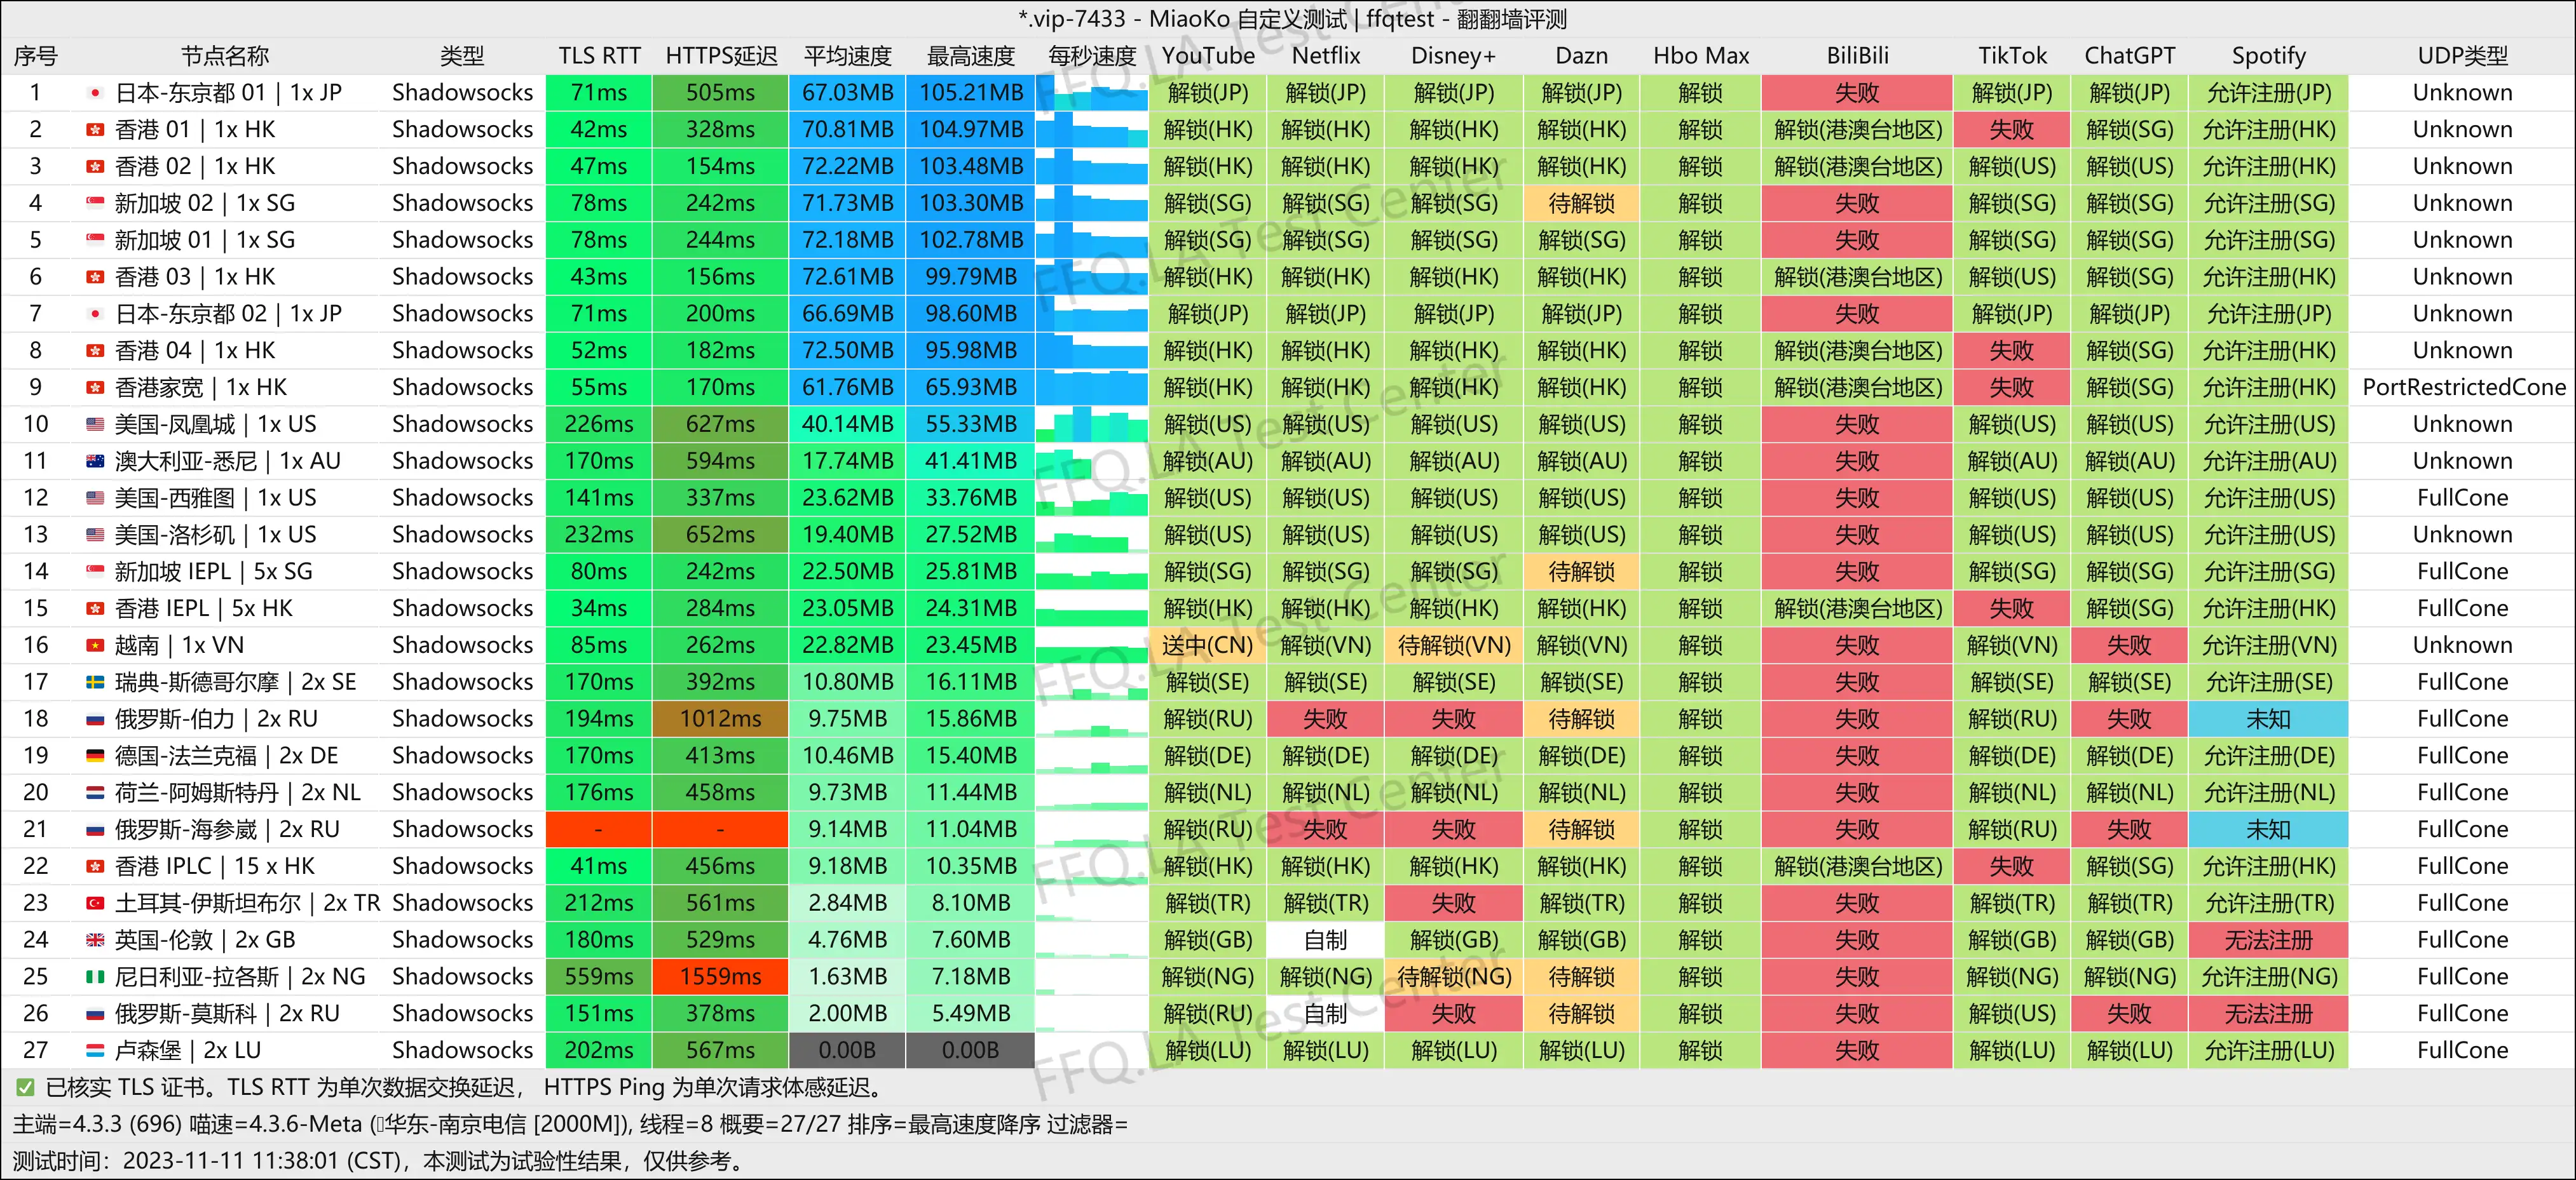Click the gray 0.00B average speed cell
Viewport: 2576px width, 1180px height.
[x=847, y=1051]
